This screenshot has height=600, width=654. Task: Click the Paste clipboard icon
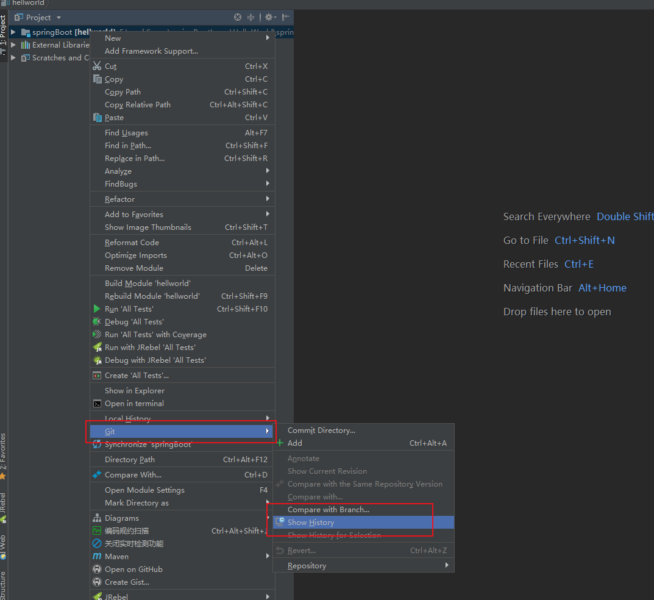click(x=97, y=117)
